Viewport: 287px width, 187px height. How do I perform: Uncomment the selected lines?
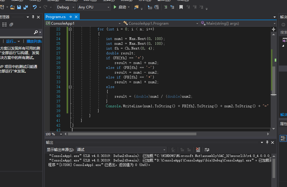tap(172, 7)
